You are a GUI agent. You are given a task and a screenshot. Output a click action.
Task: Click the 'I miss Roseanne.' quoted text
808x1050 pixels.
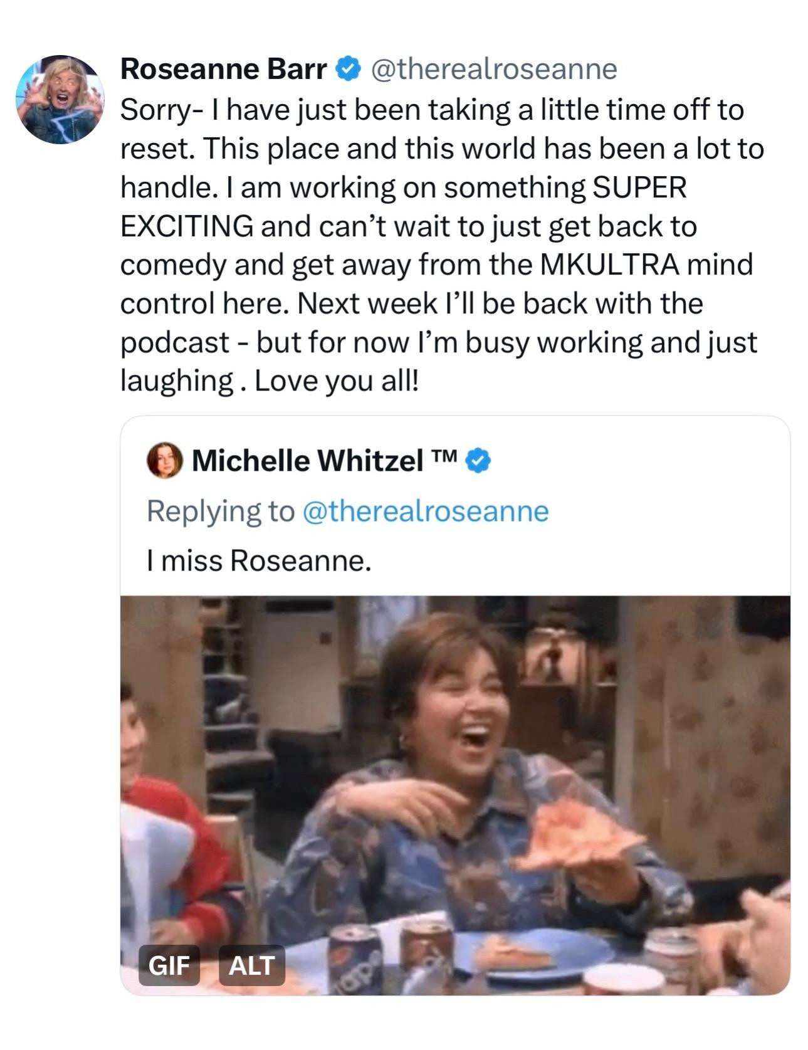tap(259, 560)
